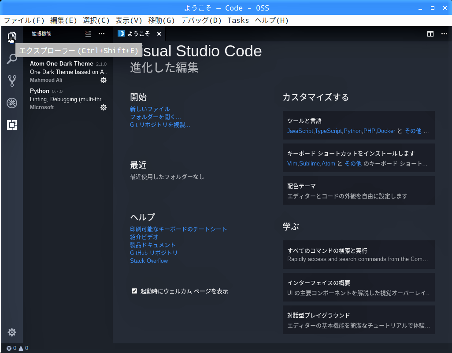The height and width of the screenshot is (353, 452).
Task: Open the 選択(C) menu
Action: pyautogui.click(x=96, y=20)
